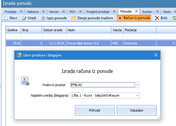Click the Uredi pencil icon
Screen dimensions: 176x126
point(24,18)
